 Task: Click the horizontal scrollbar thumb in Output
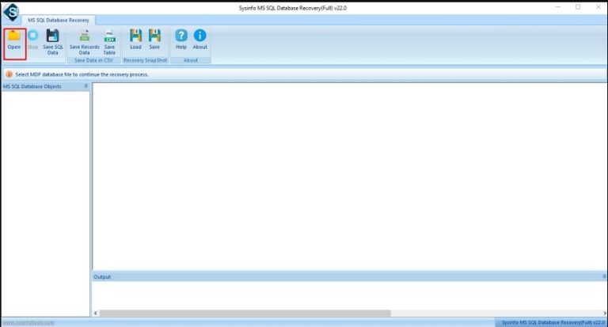point(245,313)
